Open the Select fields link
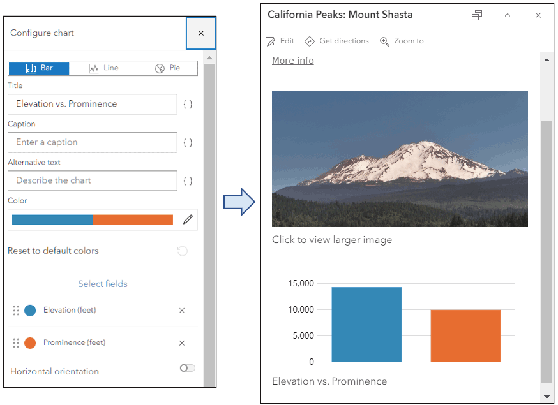 [x=103, y=284]
